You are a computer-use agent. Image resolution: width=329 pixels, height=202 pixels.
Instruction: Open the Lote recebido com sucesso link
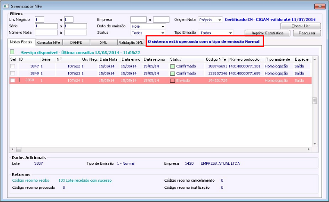pyautogui.click(x=89, y=180)
